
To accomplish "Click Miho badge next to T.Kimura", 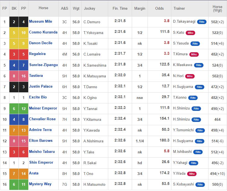I will (x=194, y=54).
